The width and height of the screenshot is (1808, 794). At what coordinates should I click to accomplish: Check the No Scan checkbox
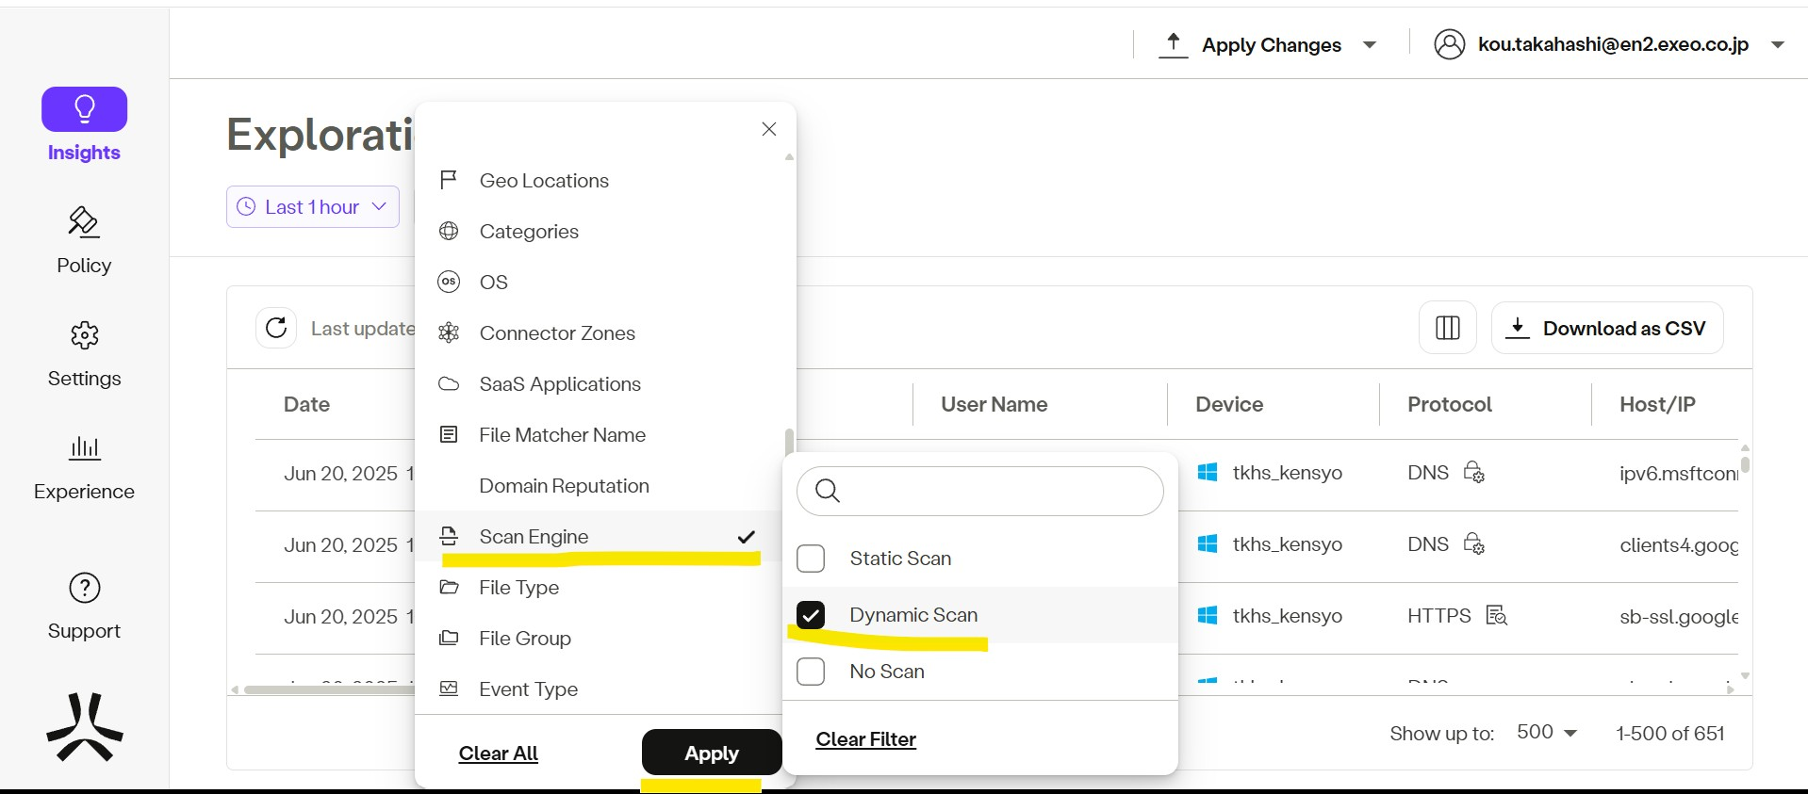(x=811, y=672)
